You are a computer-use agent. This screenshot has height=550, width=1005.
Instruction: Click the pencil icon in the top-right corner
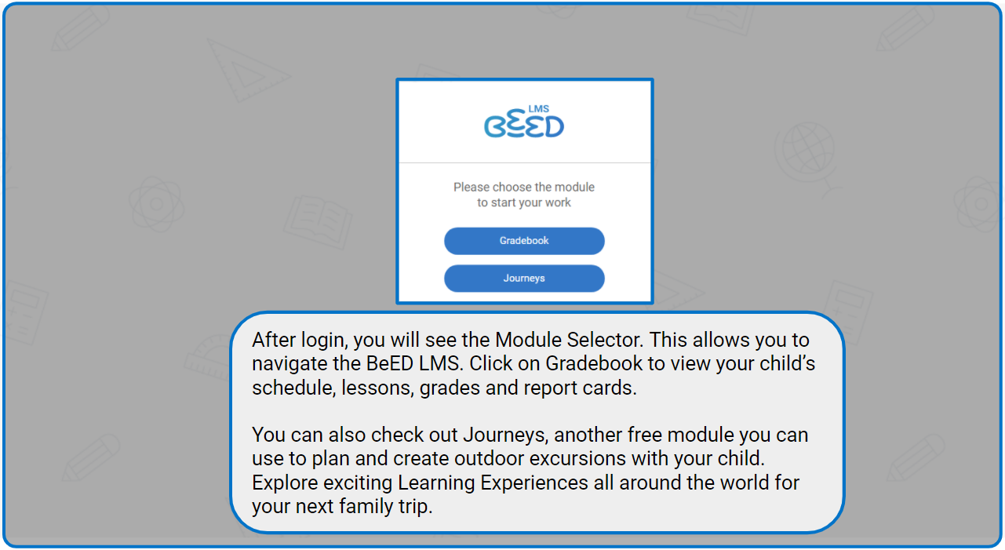[x=905, y=27]
